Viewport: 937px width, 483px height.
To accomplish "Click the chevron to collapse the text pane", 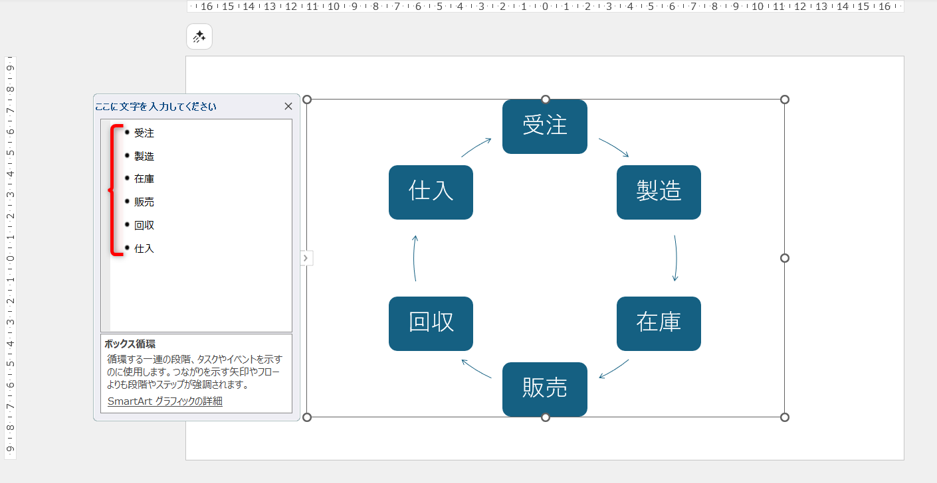I will click(x=306, y=258).
